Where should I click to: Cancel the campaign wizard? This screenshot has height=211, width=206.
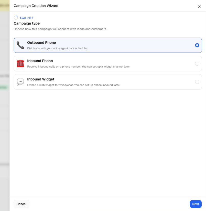click(x=21, y=204)
